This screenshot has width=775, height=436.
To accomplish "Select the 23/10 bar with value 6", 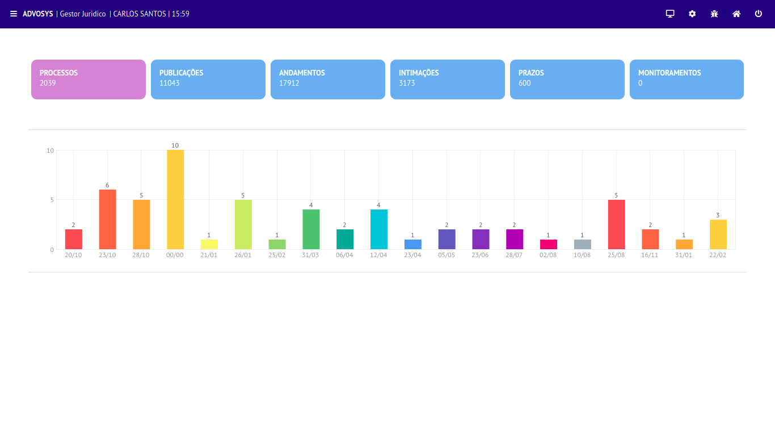I will point(107,220).
